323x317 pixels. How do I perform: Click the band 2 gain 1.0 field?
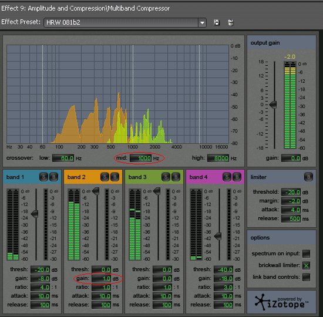102,278
